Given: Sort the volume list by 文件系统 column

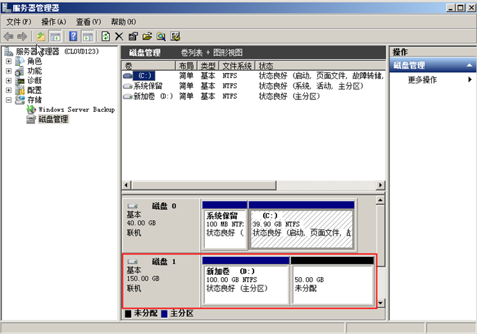Looking at the screenshot, I should (237, 65).
